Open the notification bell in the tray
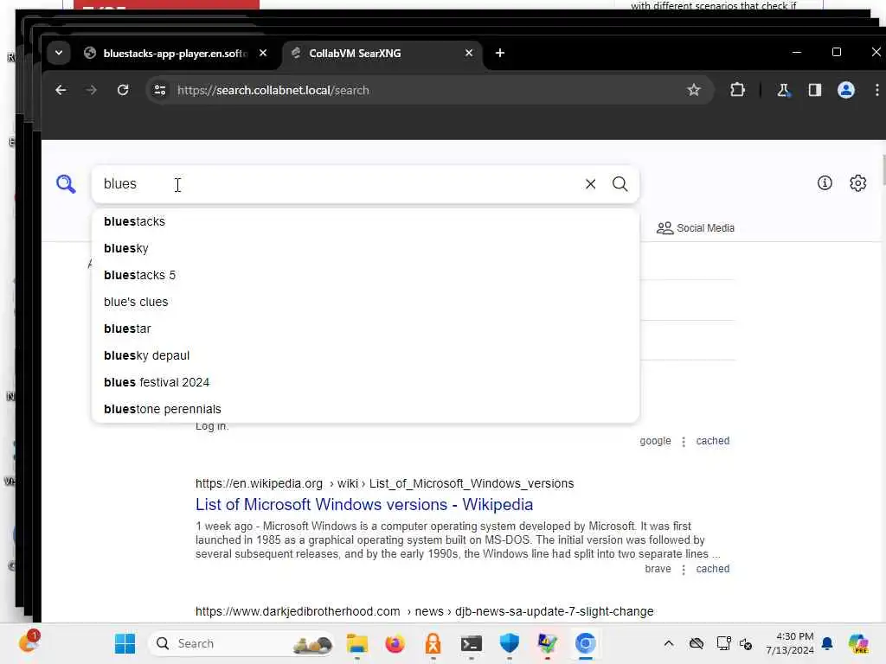Image resolution: width=886 pixels, height=664 pixels. (x=827, y=643)
